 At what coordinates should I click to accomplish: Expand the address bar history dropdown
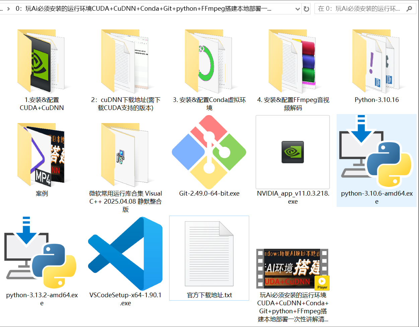298,9
